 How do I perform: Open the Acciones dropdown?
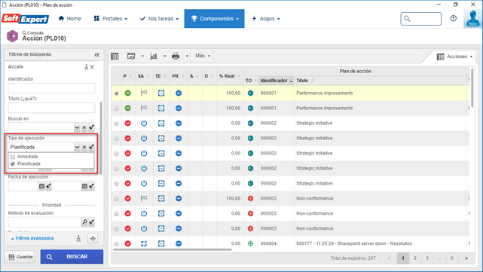[454, 57]
